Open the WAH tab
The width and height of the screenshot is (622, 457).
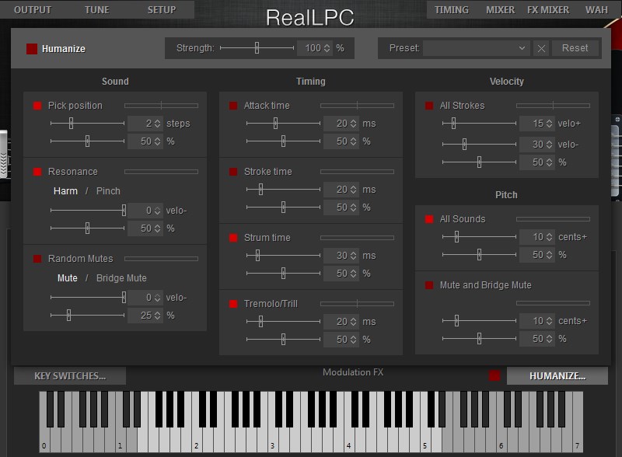point(596,10)
